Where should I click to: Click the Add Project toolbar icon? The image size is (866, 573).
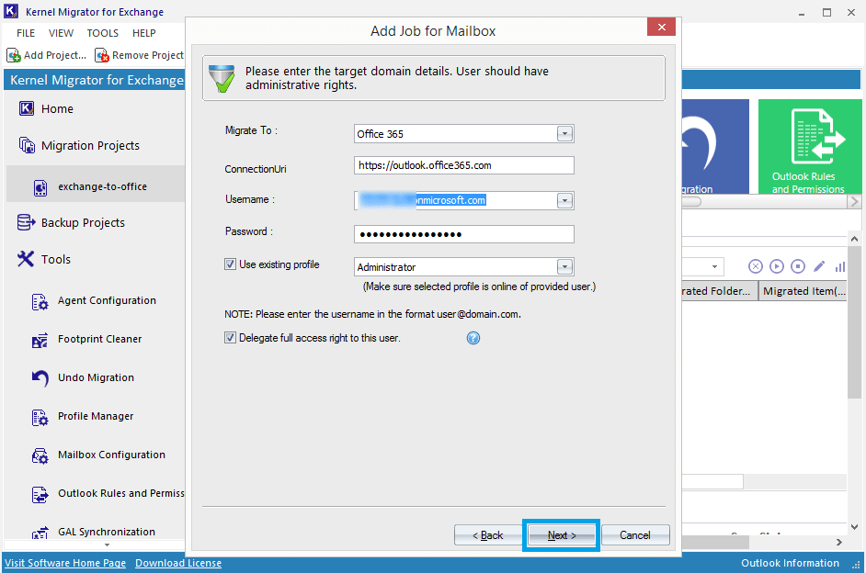coord(14,55)
